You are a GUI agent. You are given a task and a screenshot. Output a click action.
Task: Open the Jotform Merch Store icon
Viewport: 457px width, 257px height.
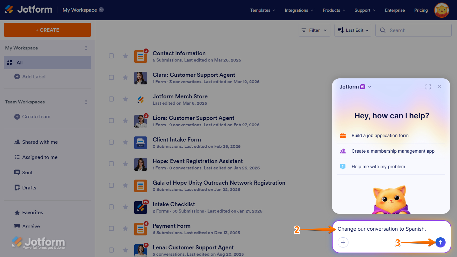pos(141,99)
